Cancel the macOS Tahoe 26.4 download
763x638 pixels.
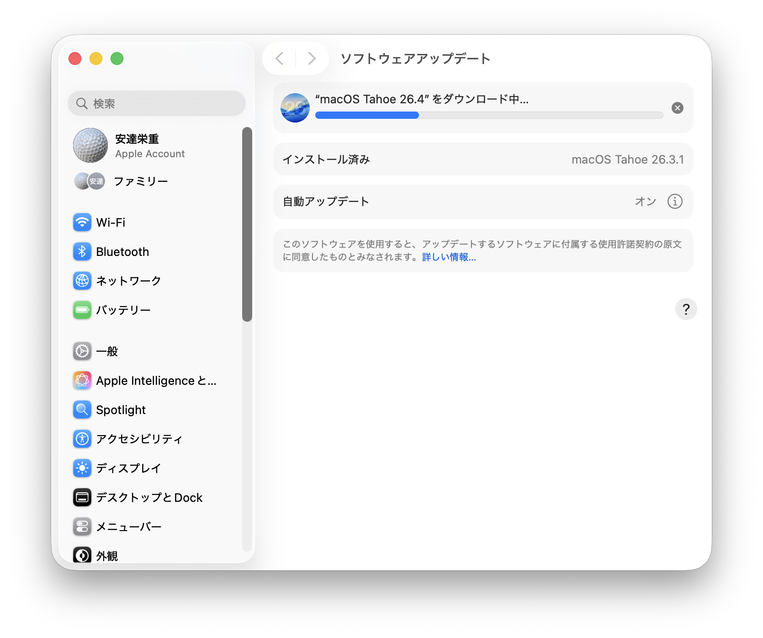(x=677, y=108)
